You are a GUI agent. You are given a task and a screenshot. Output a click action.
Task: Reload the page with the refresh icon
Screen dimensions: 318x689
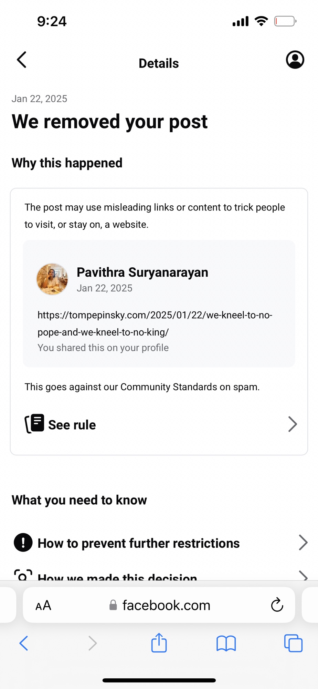277,605
